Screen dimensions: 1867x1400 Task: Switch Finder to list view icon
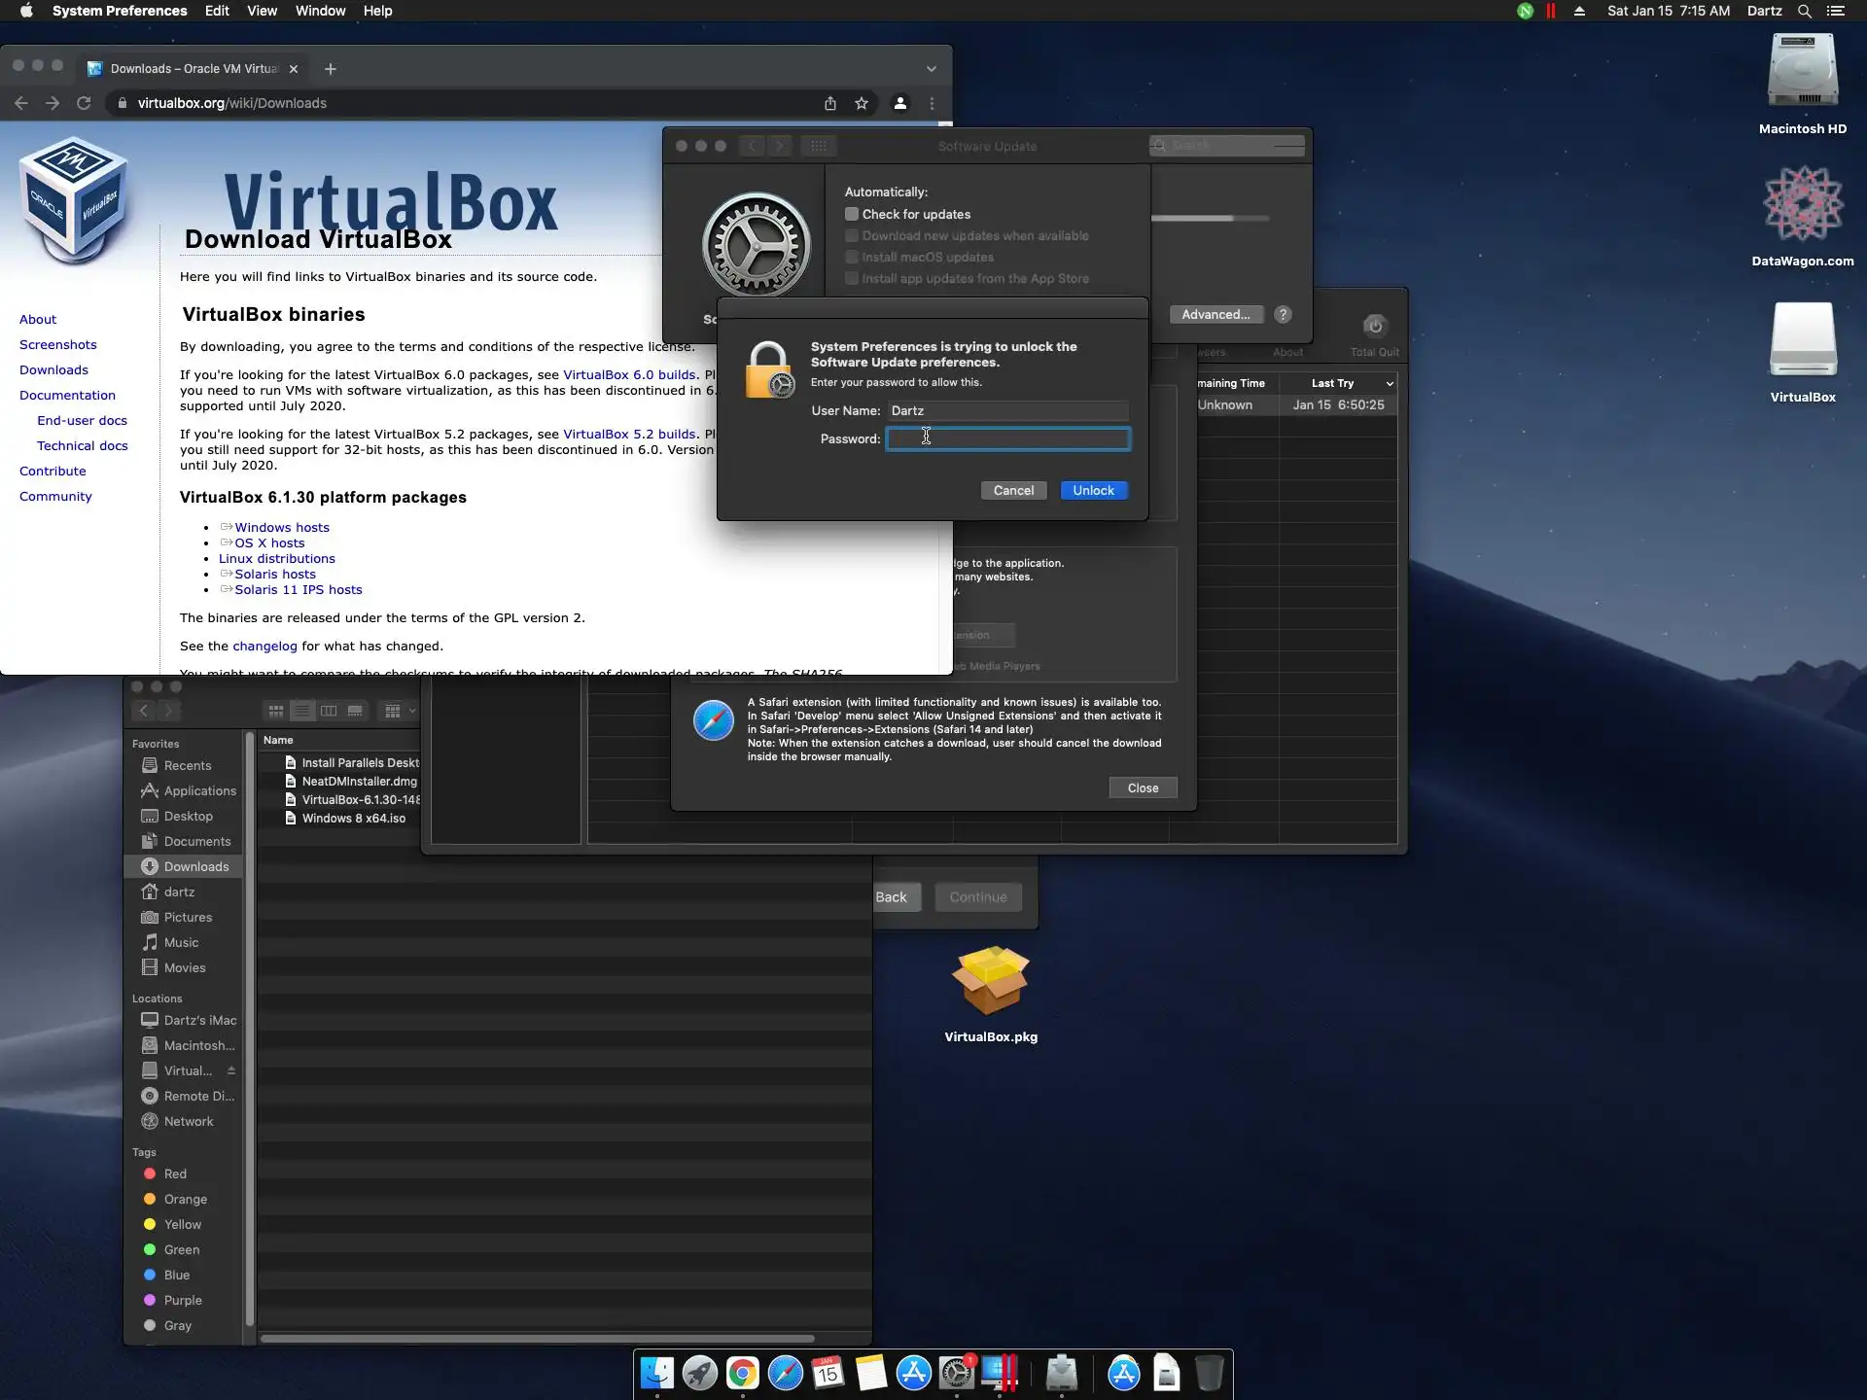(302, 711)
